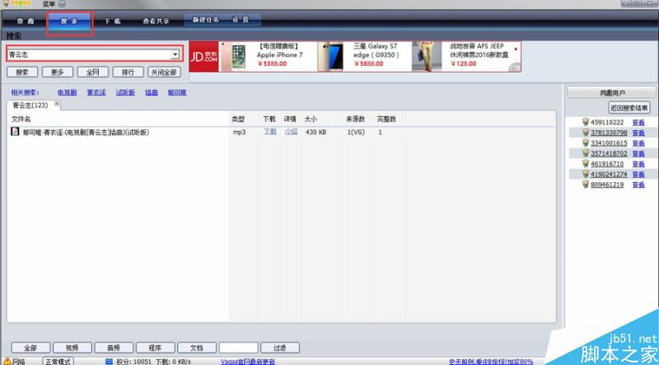Sort results by the 来源数 column header
This screenshot has width=659, height=365.
coord(356,119)
